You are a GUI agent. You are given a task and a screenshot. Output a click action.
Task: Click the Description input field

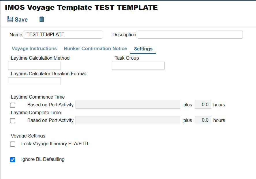pyautogui.click(x=190, y=35)
